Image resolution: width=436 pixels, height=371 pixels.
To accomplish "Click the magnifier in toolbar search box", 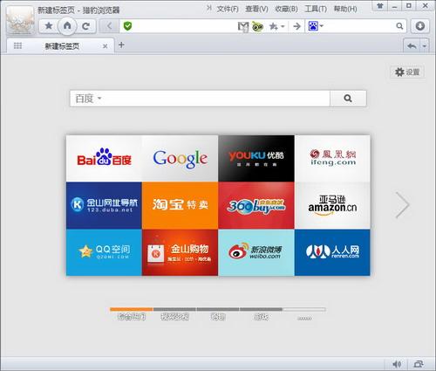I will [399, 26].
